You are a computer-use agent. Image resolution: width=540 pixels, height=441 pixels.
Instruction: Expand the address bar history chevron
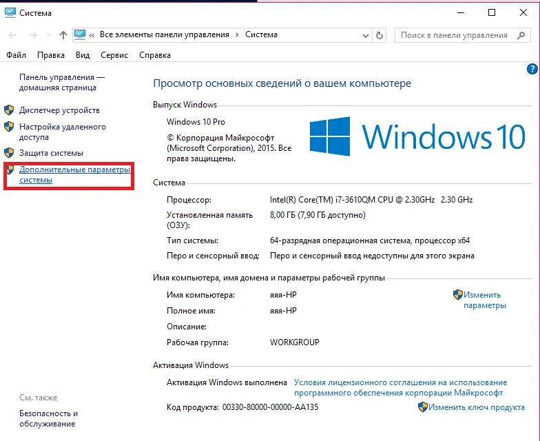coord(365,36)
